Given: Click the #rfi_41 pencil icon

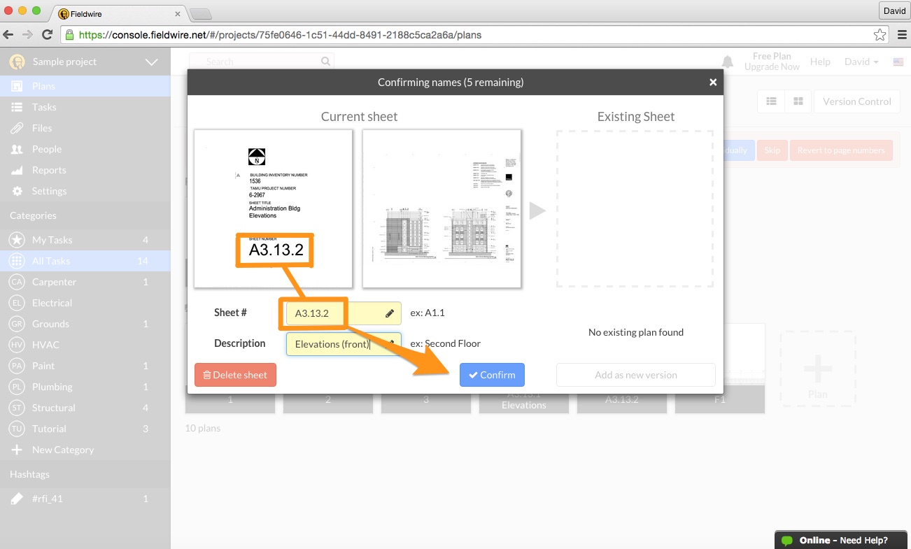Looking at the screenshot, I should tap(17, 499).
